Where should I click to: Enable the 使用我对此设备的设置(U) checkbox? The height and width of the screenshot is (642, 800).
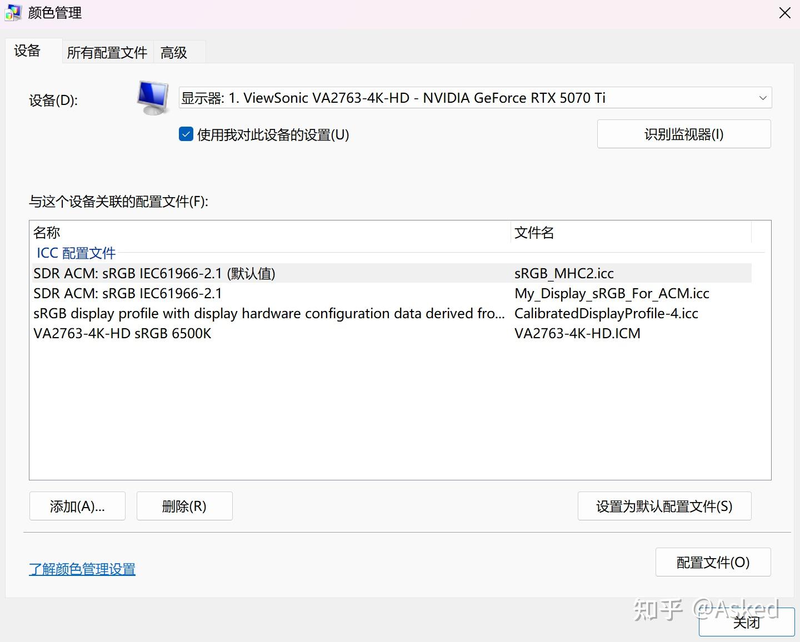tap(186, 134)
